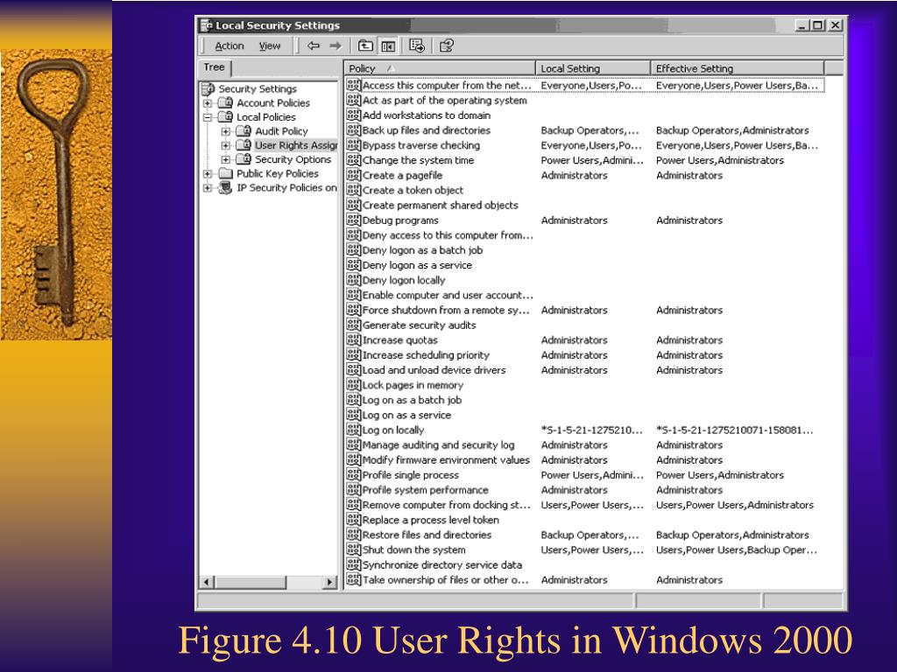The height and width of the screenshot is (672, 897).
Task: Expand the Security Options tree node
Action: 226,159
